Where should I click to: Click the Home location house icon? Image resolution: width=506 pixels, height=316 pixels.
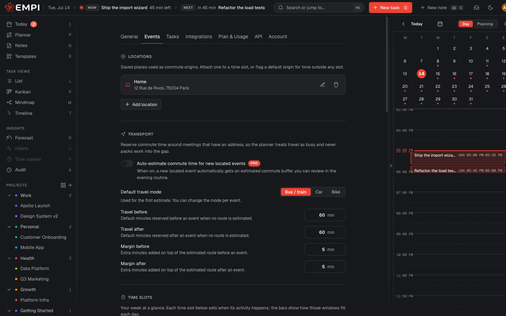point(128,85)
